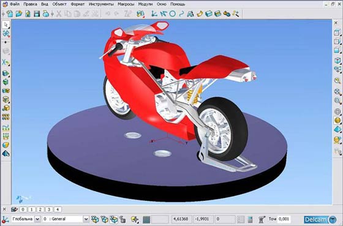Toggle the Z-plane principal plane icon
The height and width of the screenshot is (226, 343).
[114, 219]
